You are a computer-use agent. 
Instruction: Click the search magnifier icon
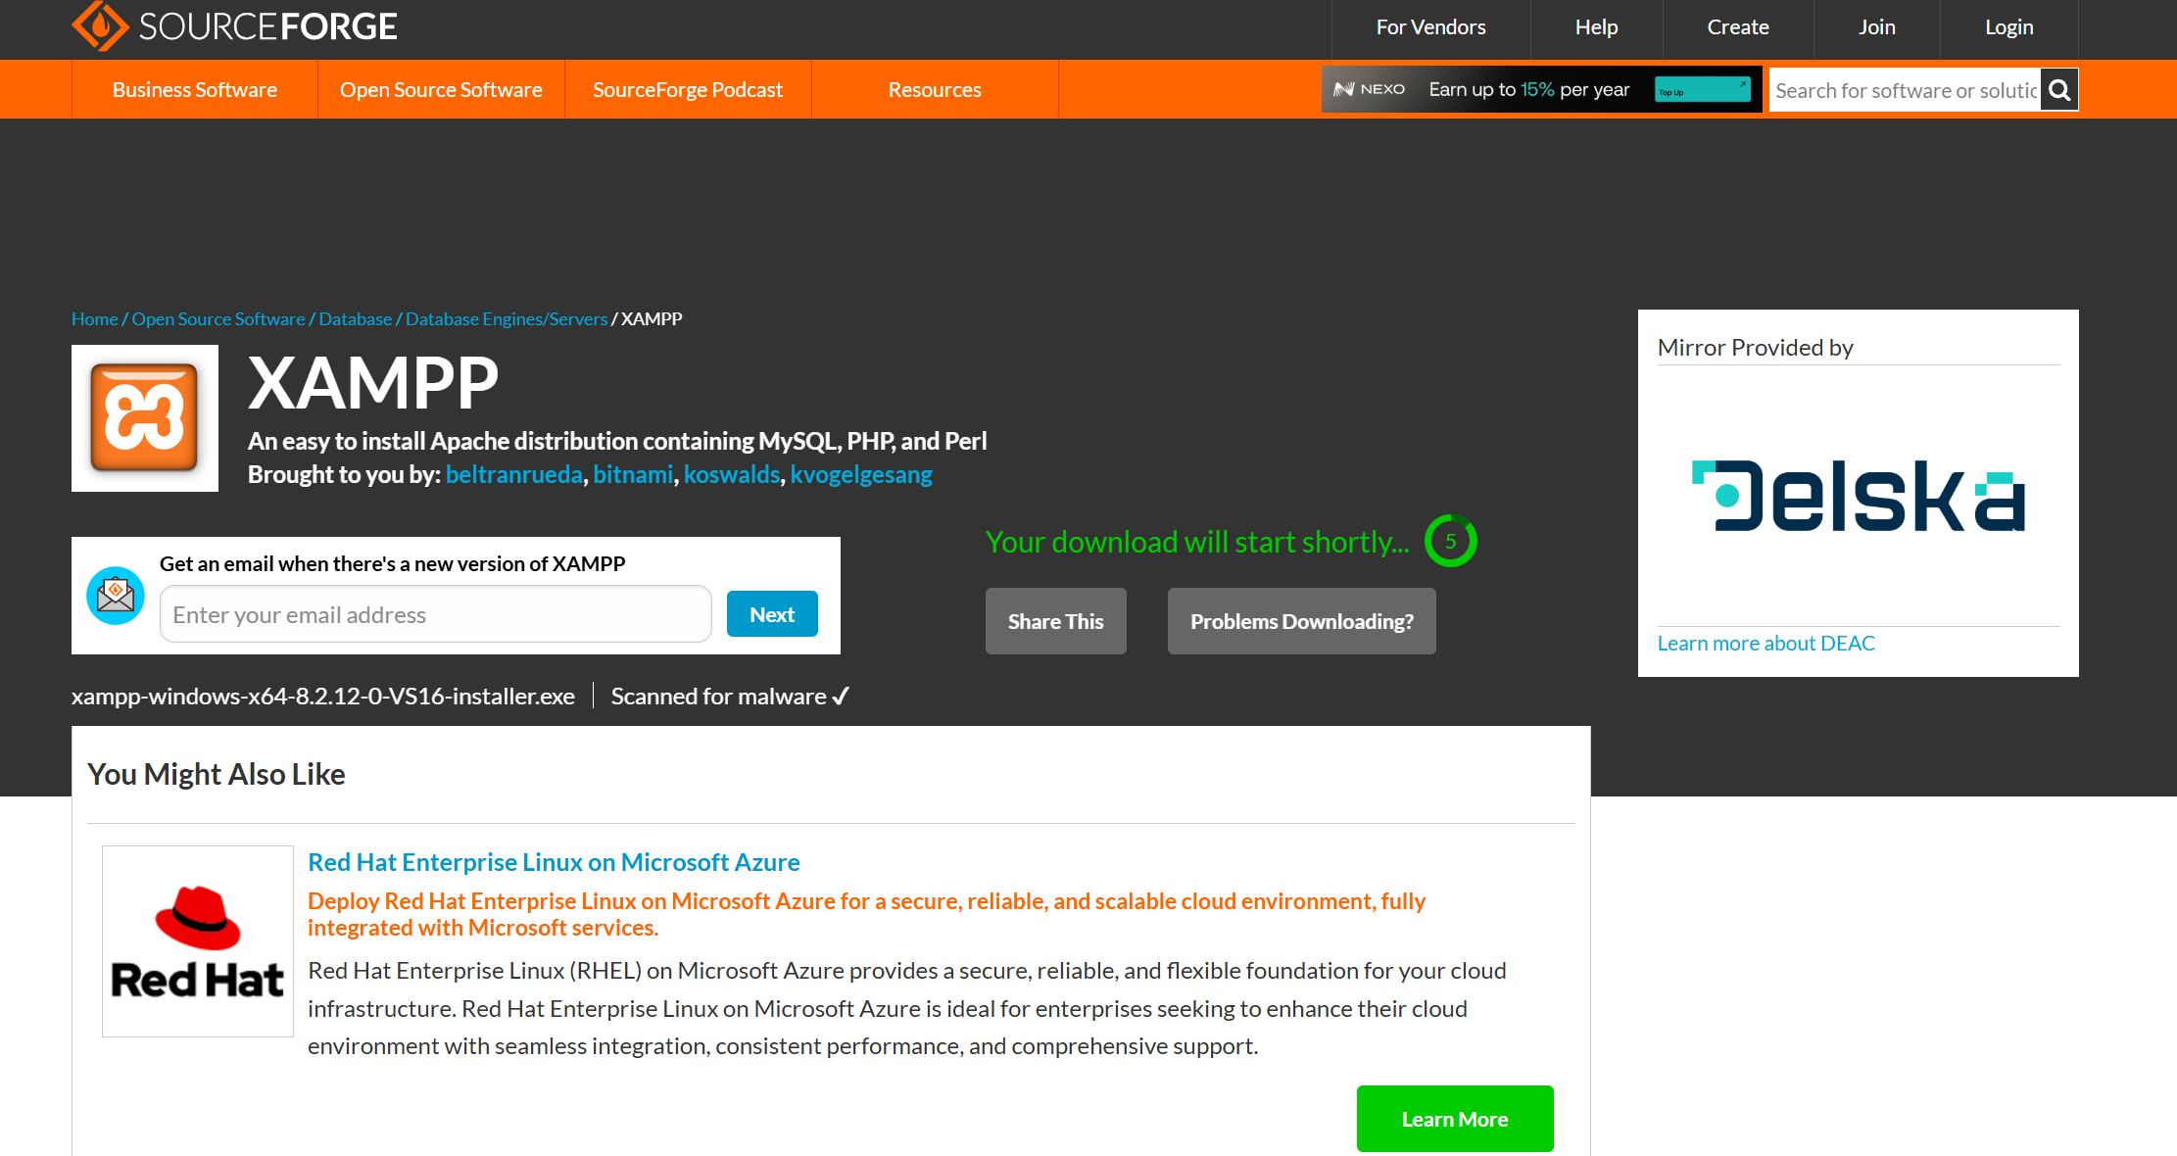2059,90
